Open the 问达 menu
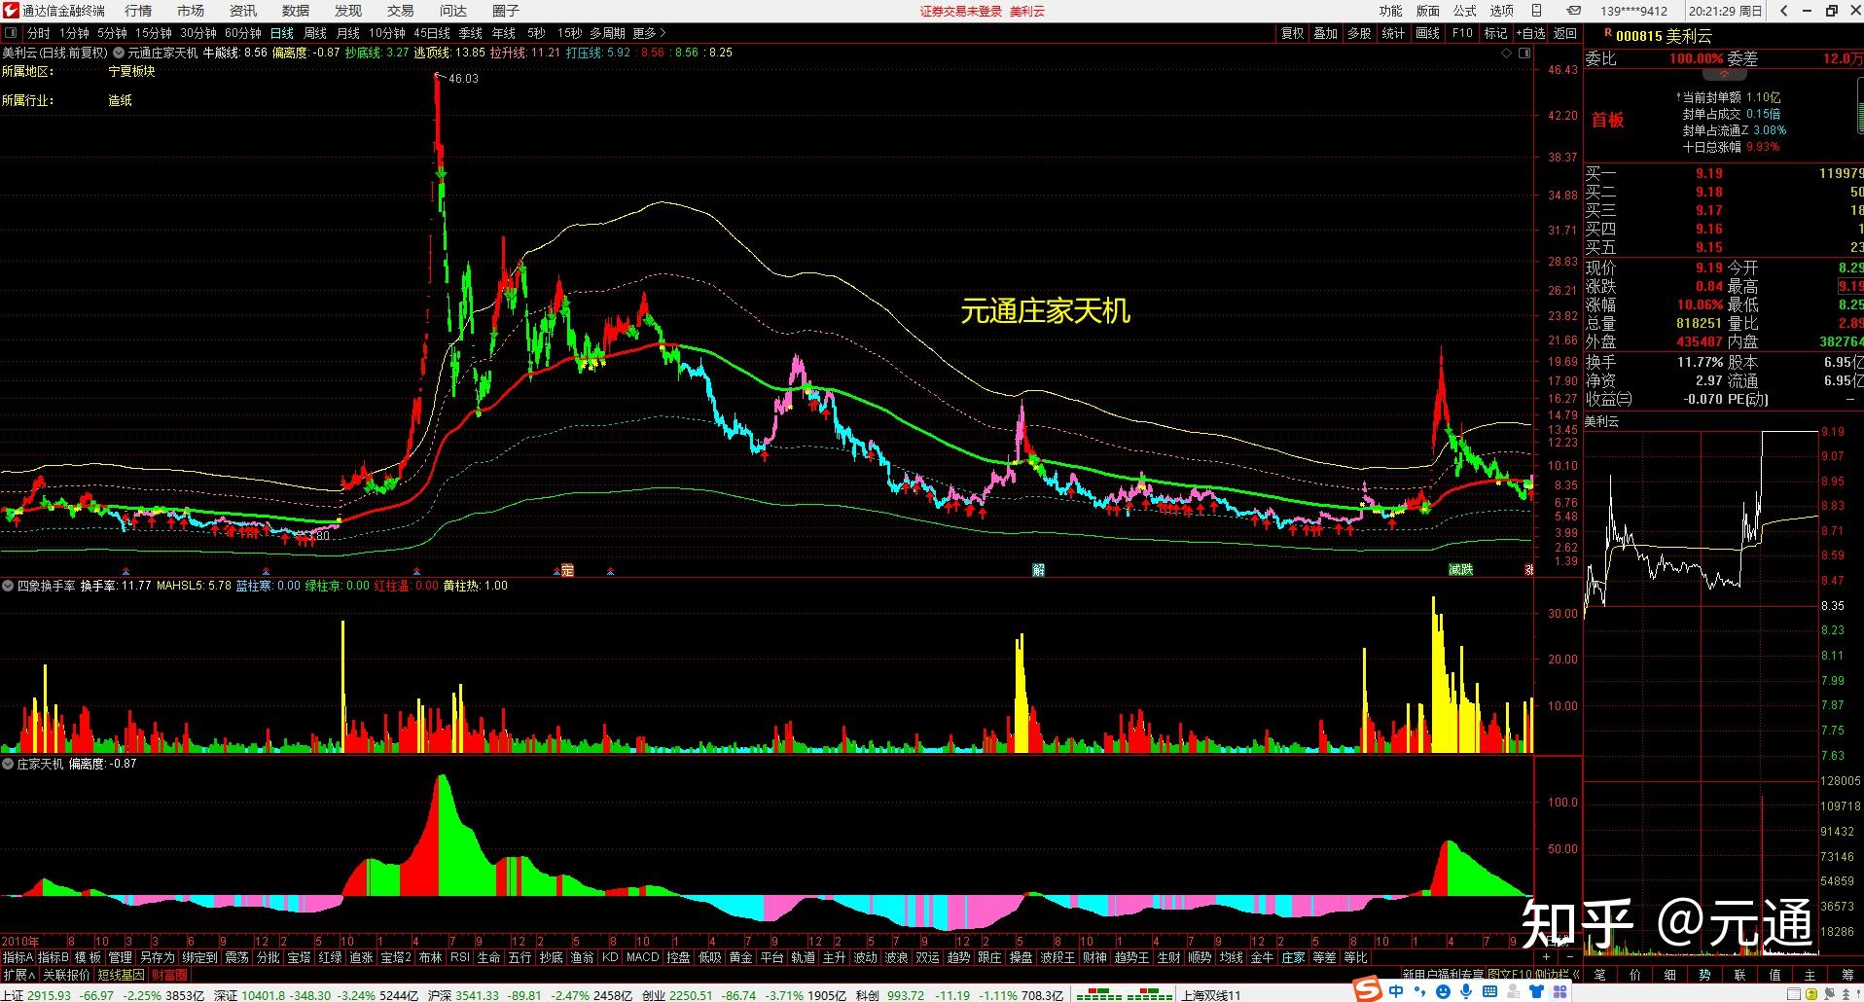This screenshot has width=1864, height=1002. [453, 11]
